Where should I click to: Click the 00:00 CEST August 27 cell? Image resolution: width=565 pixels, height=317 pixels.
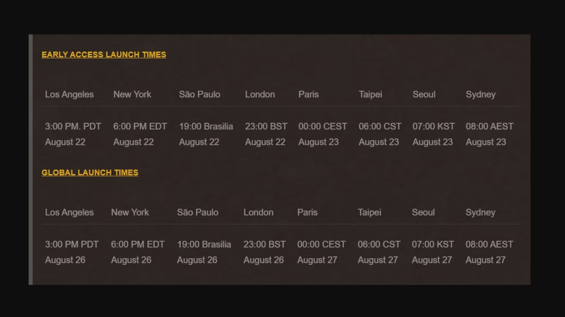point(321,252)
